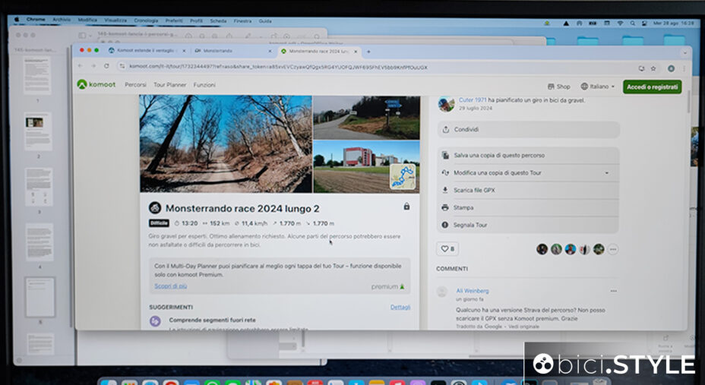Open the Archivio menu
Viewport: 705px width, 385px height.
click(62, 21)
